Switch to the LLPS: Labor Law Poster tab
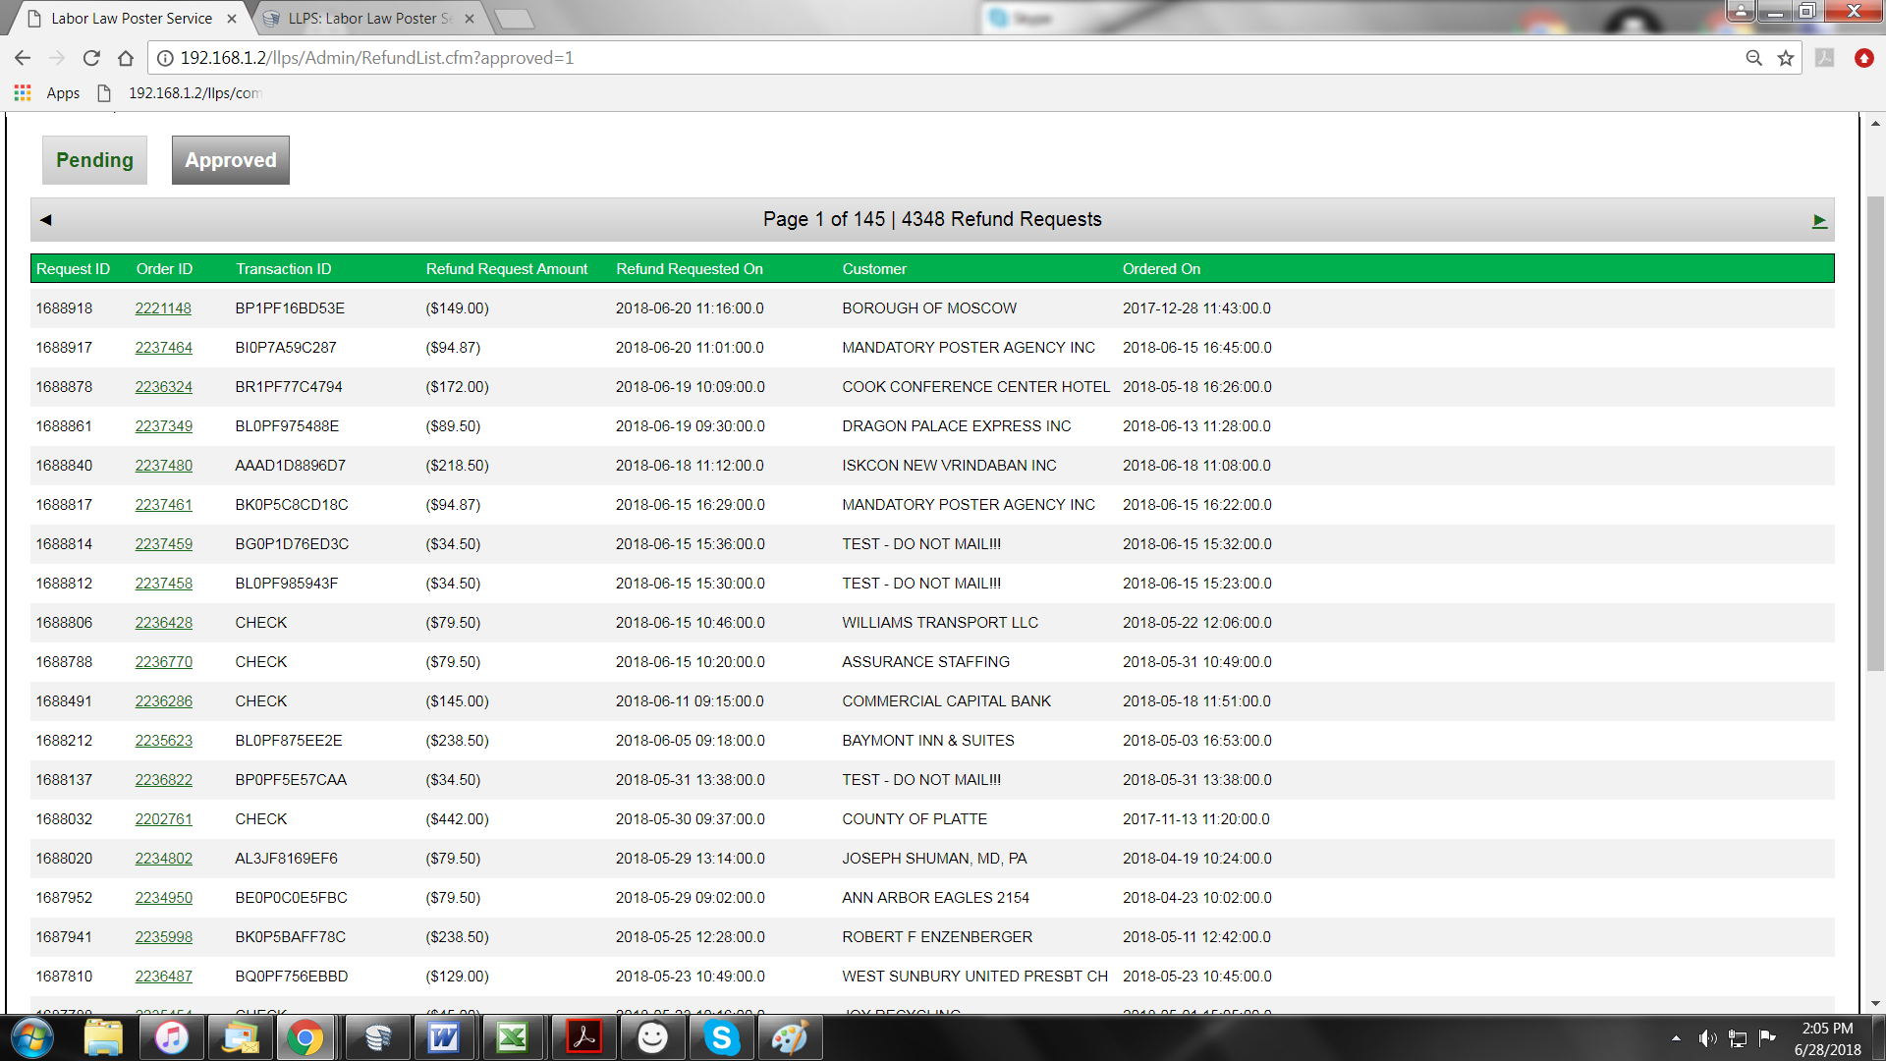Screen dimensions: 1886x1061 coord(368,19)
